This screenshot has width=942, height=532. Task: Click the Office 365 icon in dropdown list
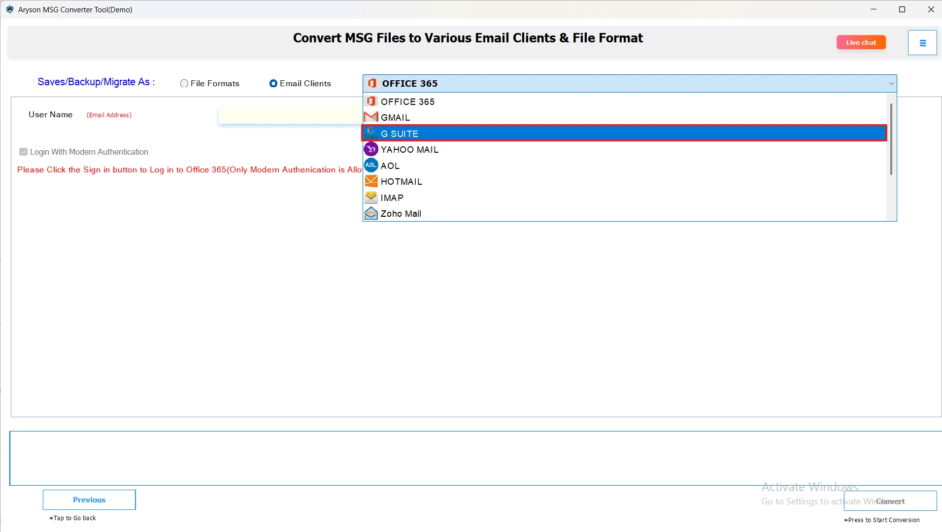point(371,101)
